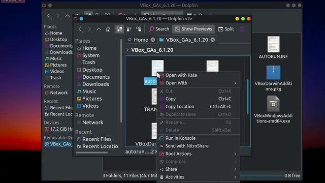
Task: Open Recent Files in front window Places panel
Action: [97, 139]
